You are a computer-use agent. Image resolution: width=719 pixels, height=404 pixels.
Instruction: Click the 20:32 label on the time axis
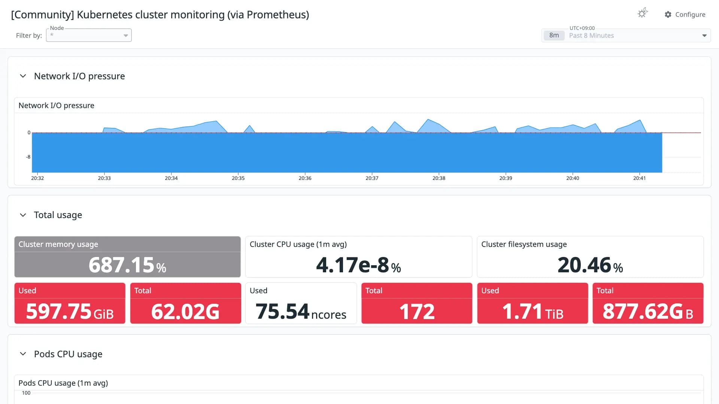pyautogui.click(x=37, y=178)
